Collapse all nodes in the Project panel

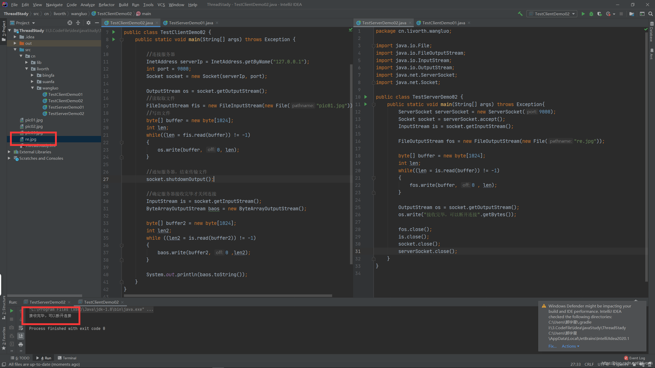(78, 23)
